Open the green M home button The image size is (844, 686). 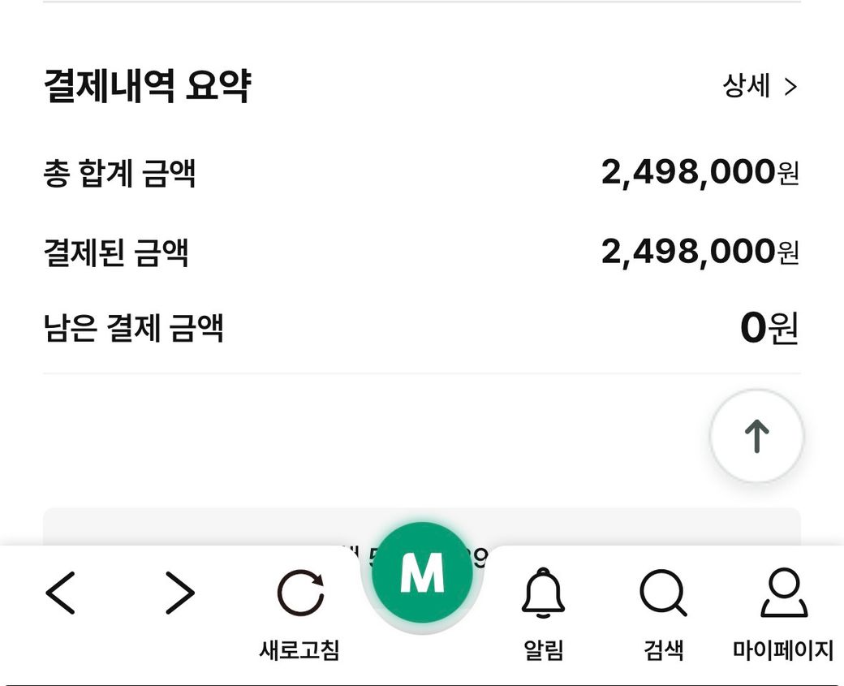422,574
